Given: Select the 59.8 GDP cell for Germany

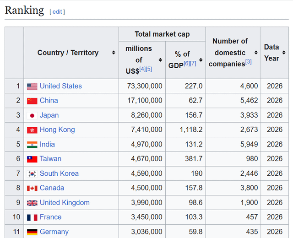Looking at the screenshot, I should pos(185,232).
